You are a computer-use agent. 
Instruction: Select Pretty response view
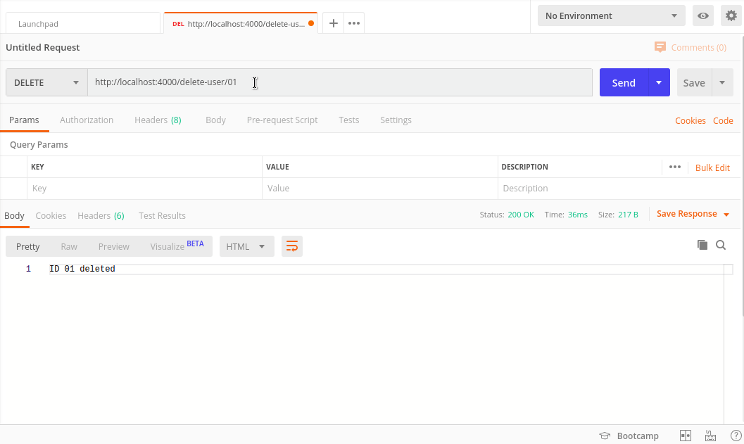tap(27, 246)
